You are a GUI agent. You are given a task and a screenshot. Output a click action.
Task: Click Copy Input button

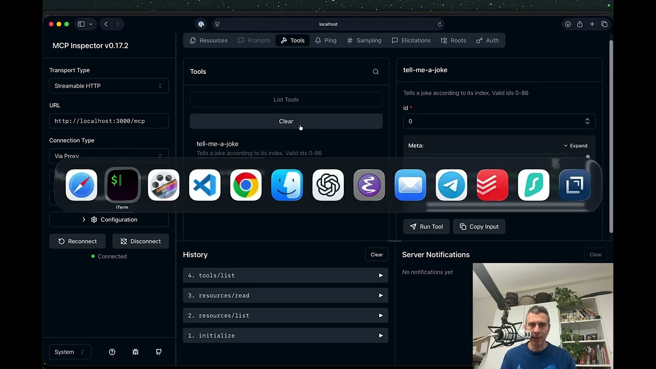479,227
